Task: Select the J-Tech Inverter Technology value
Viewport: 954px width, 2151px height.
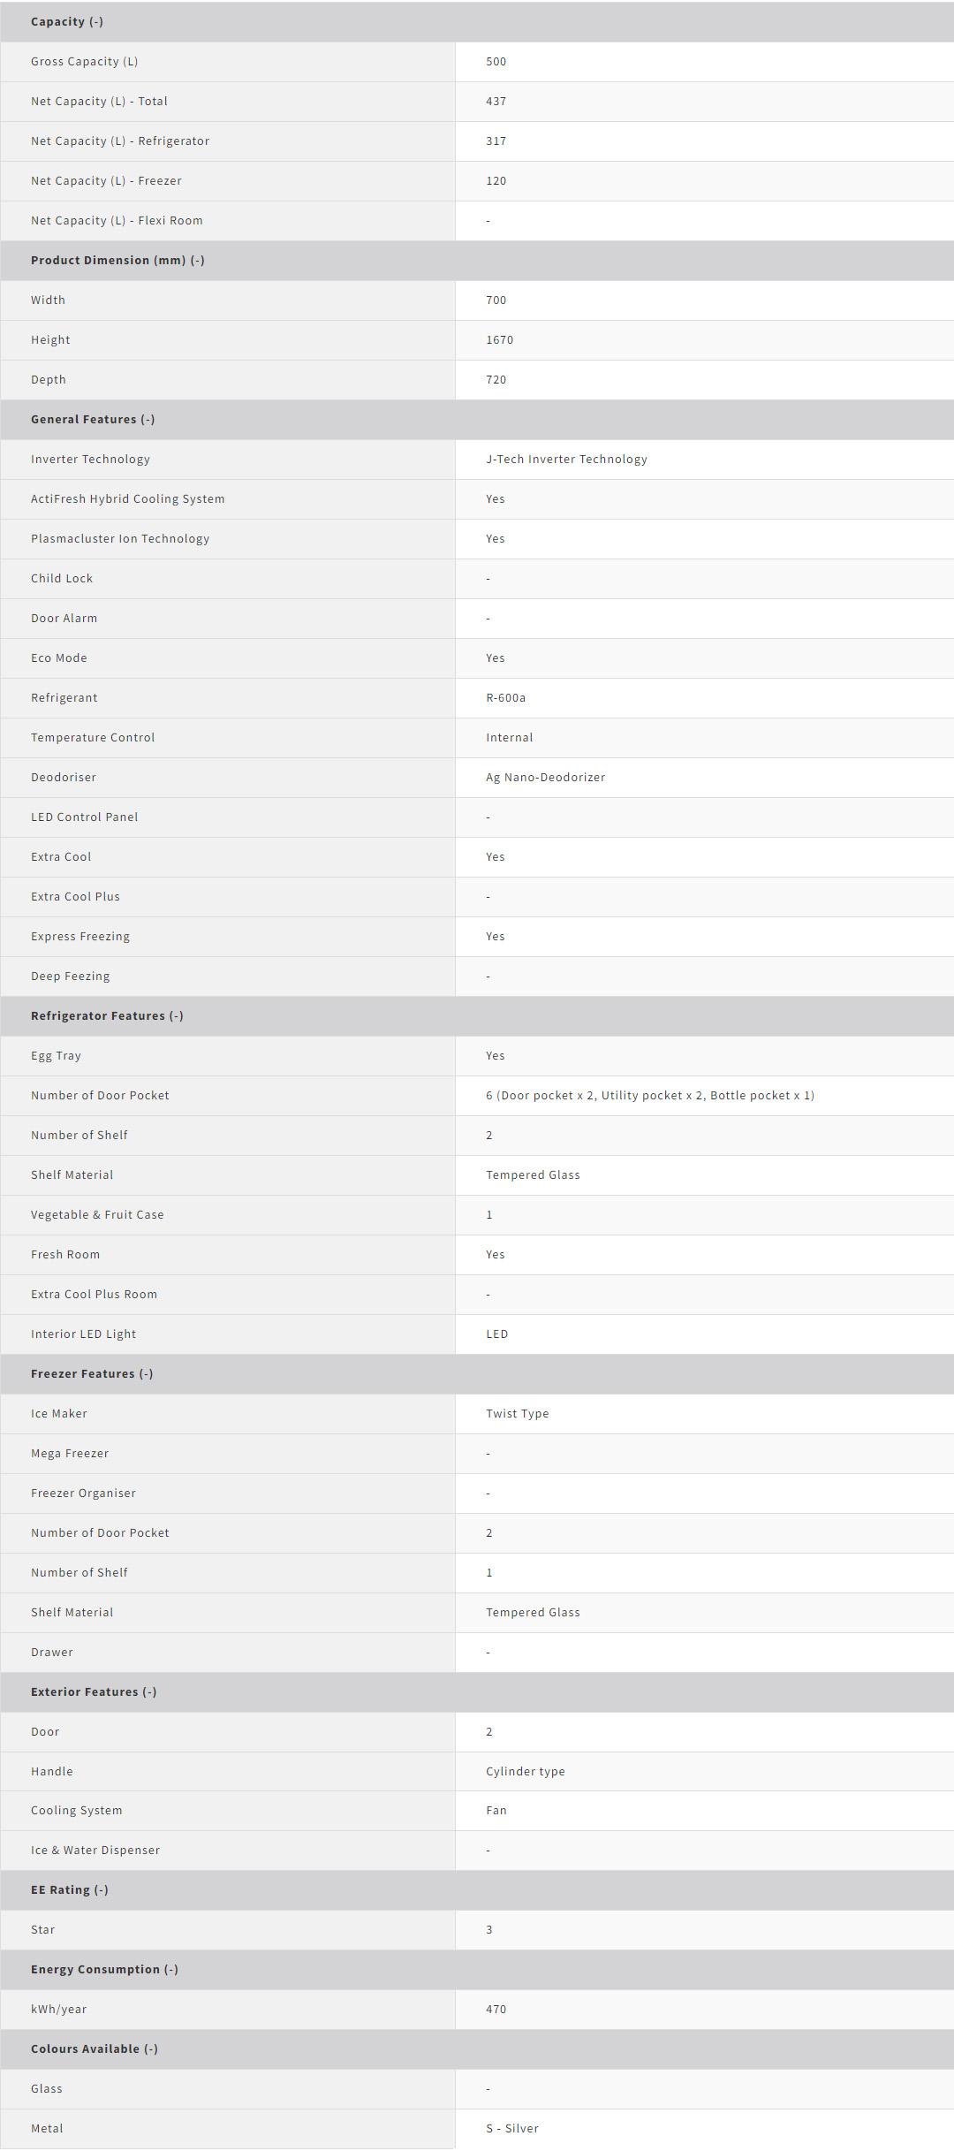Action: pyautogui.click(x=566, y=459)
